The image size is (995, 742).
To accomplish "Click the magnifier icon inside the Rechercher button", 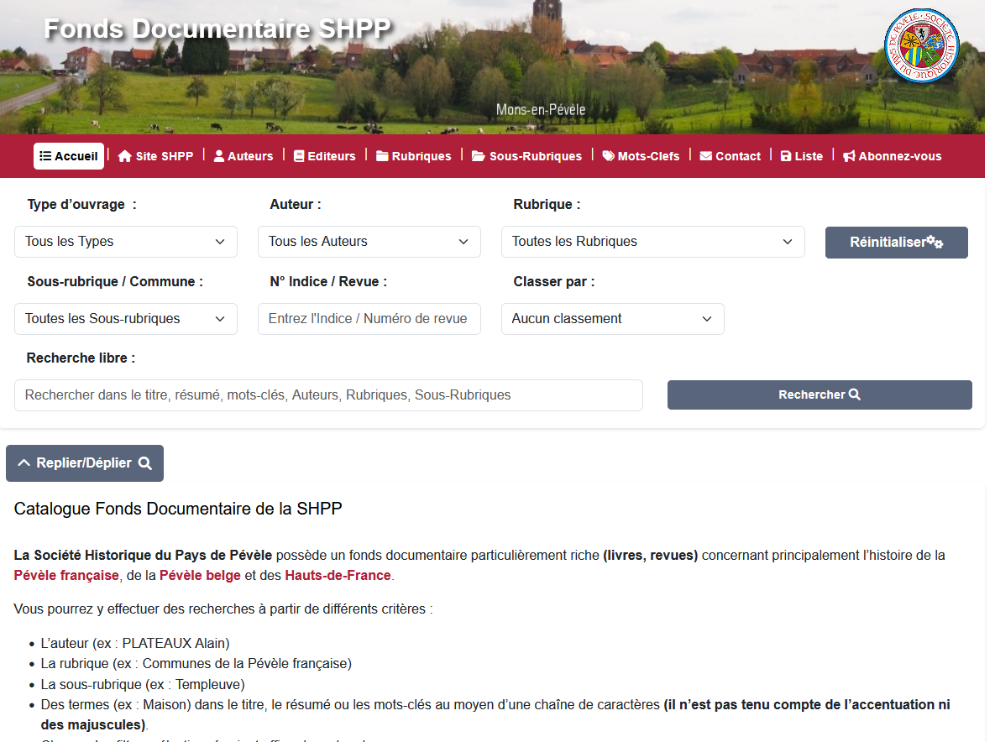I will (853, 395).
